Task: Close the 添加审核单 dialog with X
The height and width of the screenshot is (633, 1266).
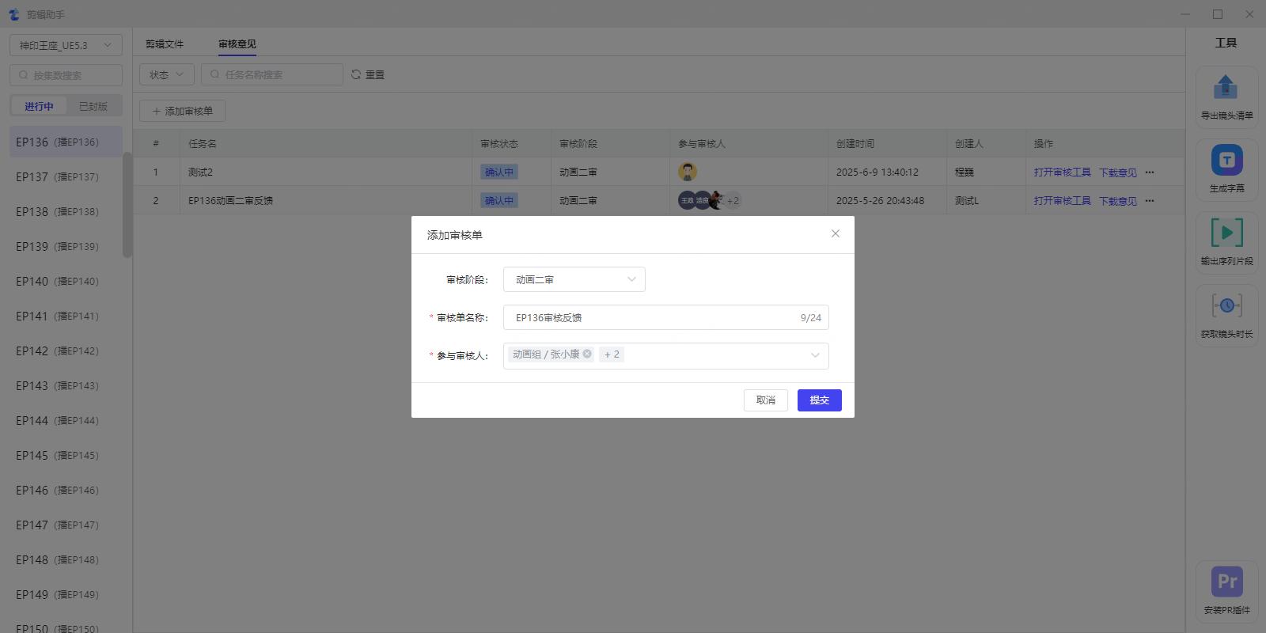Action: (x=835, y=233)
